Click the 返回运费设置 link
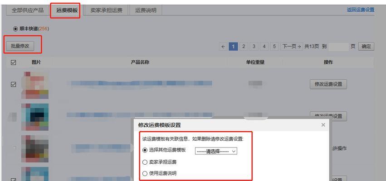The width and height of the screenshot is (386, 181). click(361, 10)
